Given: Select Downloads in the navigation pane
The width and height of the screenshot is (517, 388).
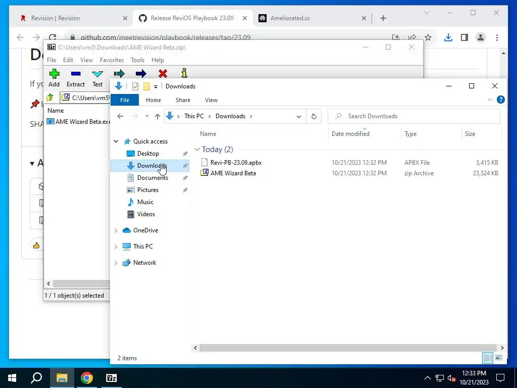Looking at the screenshot, I should point(150,166).
